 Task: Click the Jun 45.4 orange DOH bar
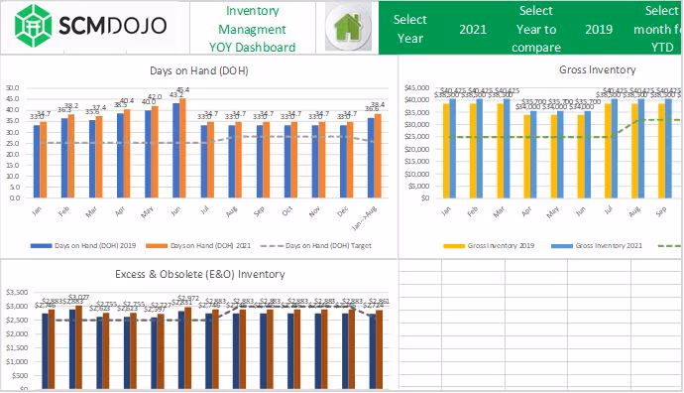coord(182,148)
